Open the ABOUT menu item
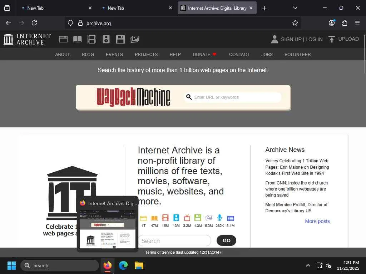The image size is (366, 274). [x=63, y=55]
